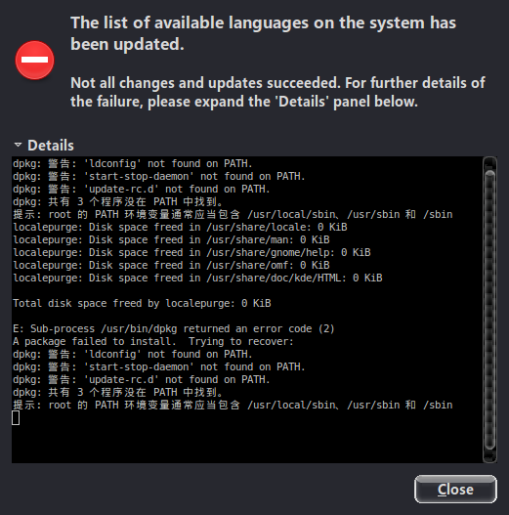Click the terminal output vertical scrollbar thumb
Screen dimensions: 509x515
pyautogui.click(x=489, y=310)
